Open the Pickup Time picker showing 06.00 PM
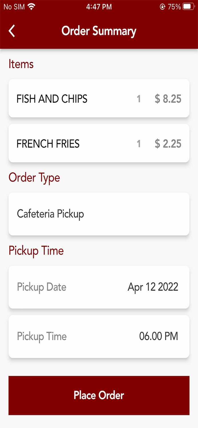Screen dimensions: 198x428 pyautogui.click(x=99, y=336)
